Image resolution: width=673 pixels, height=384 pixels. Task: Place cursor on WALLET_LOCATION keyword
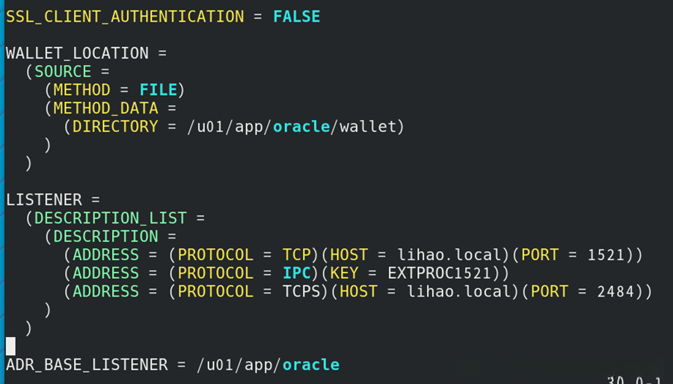[77, 54]
